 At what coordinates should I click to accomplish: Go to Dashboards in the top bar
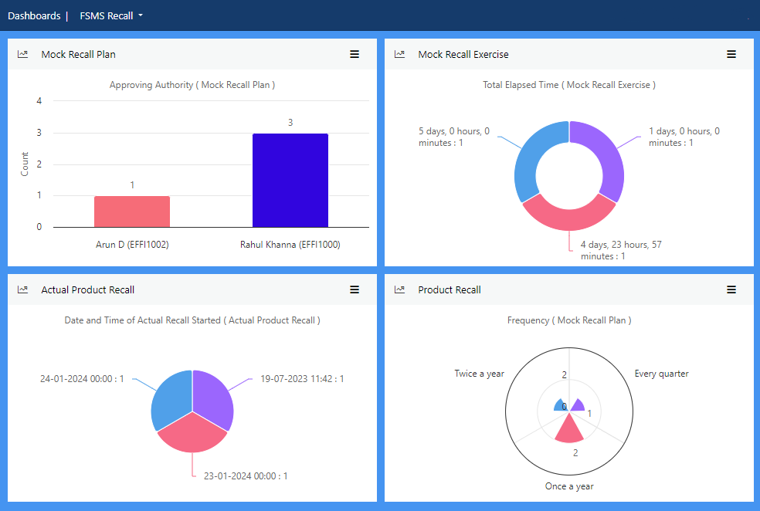coord(34,15)
